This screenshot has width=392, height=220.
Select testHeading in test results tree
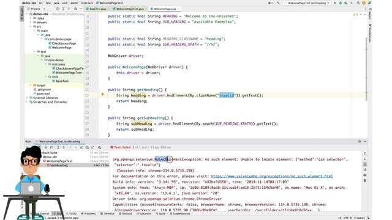click(x=59, y=166)
